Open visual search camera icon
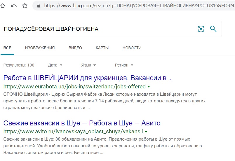The width and height of the screenshot is (235, 161). [201, 29]
